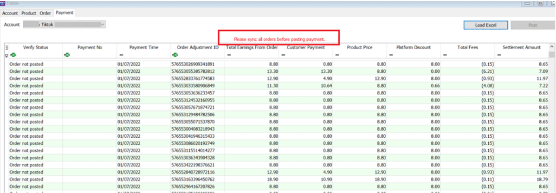Click the Total Earnings From Order filter icon
This screenshot has width=556, height=193.
tap(229, 55)
